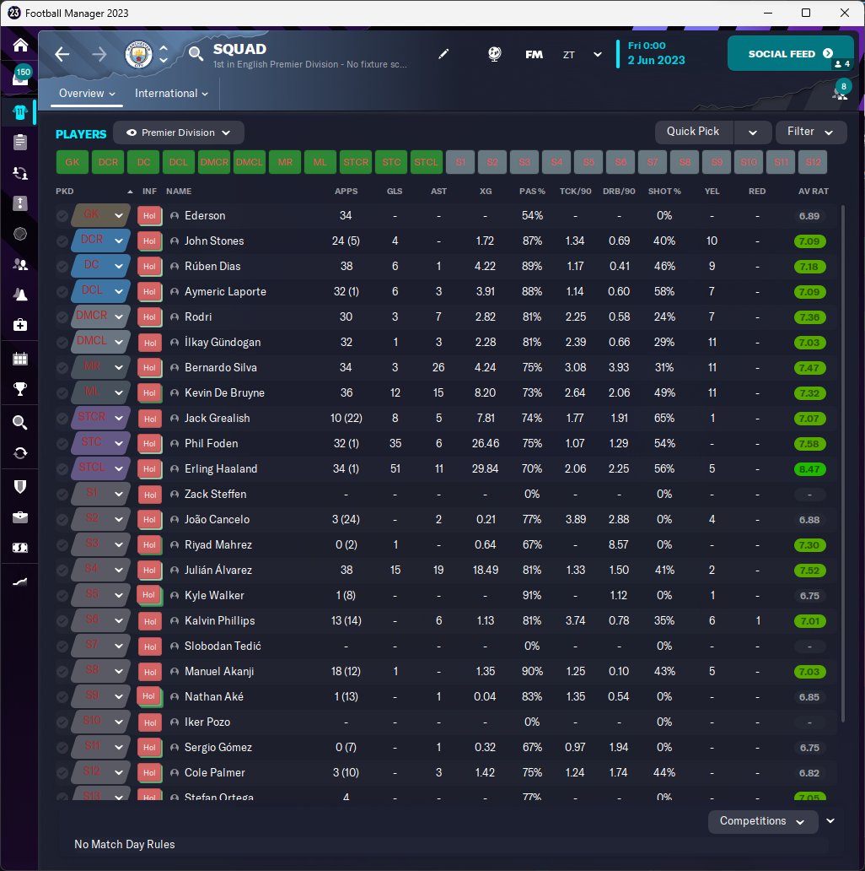865x871 pixels.
Task: Sort by the AV RAT column header
Action: coord(813,191)
